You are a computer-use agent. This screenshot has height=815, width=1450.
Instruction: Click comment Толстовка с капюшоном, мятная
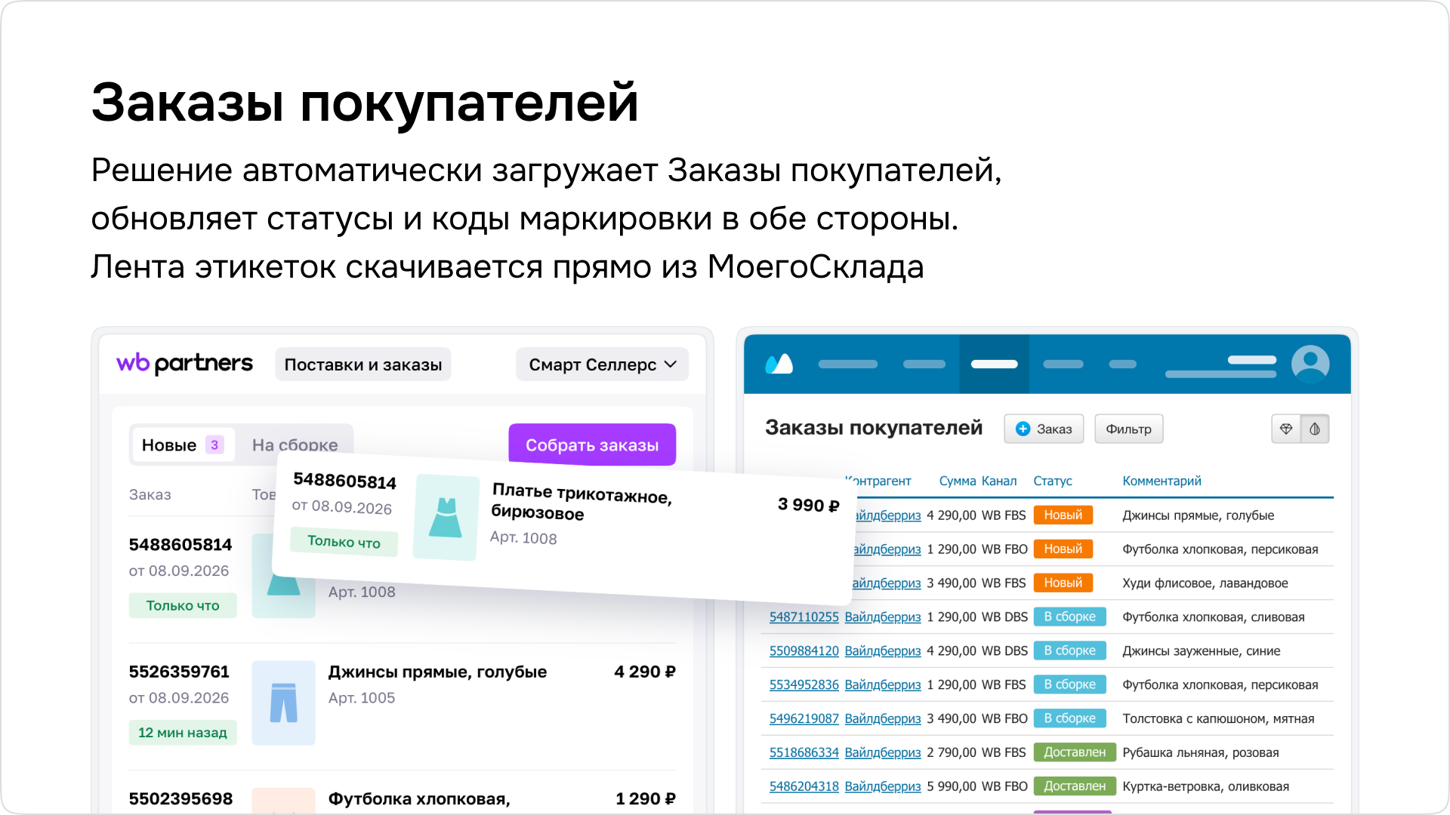pos(1218,718)
